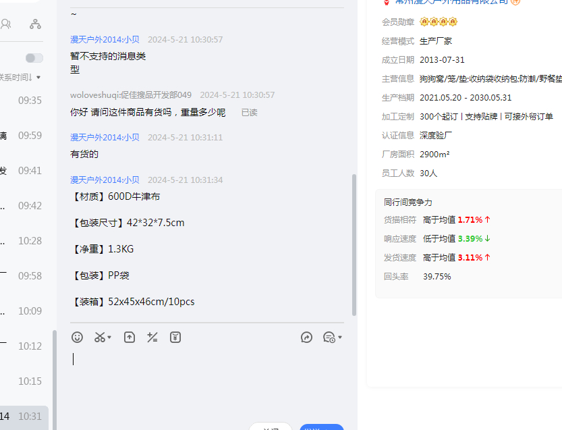Viewport: 562px width, 430px height.
Task: Click the white close button beside send
Action: click(271, 427)
